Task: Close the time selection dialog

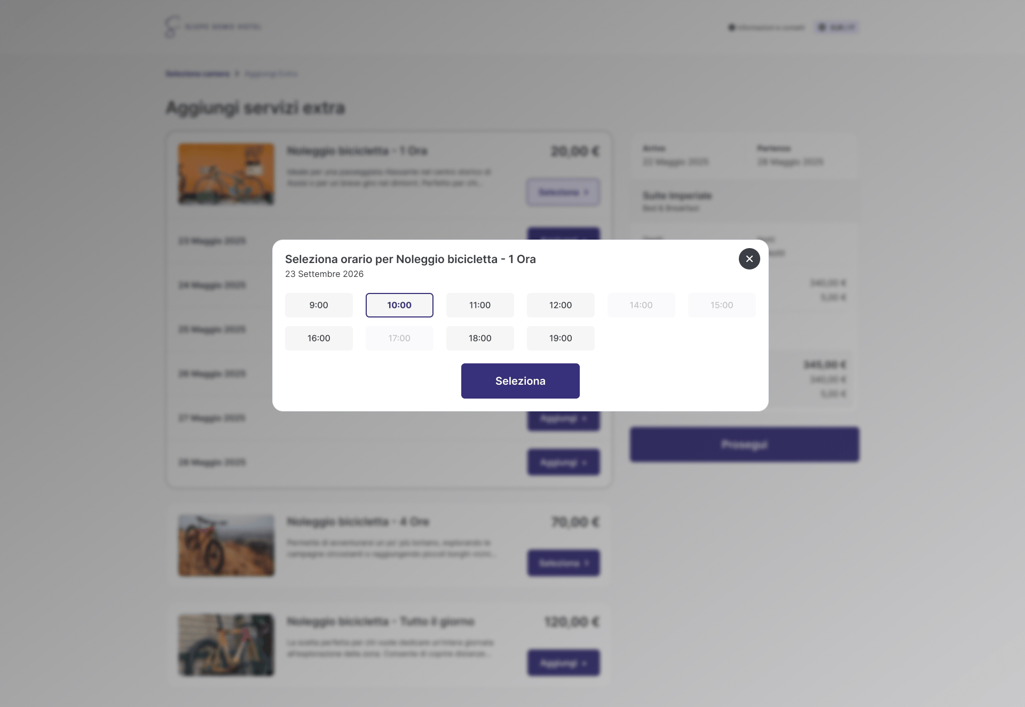Action: click(x=749, y=259)
